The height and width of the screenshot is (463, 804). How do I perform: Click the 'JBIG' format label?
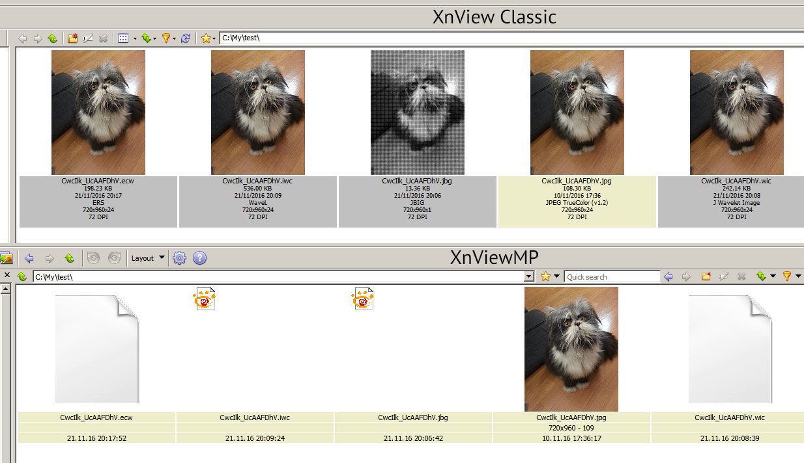pyautogui.click(x=417, y=202)
